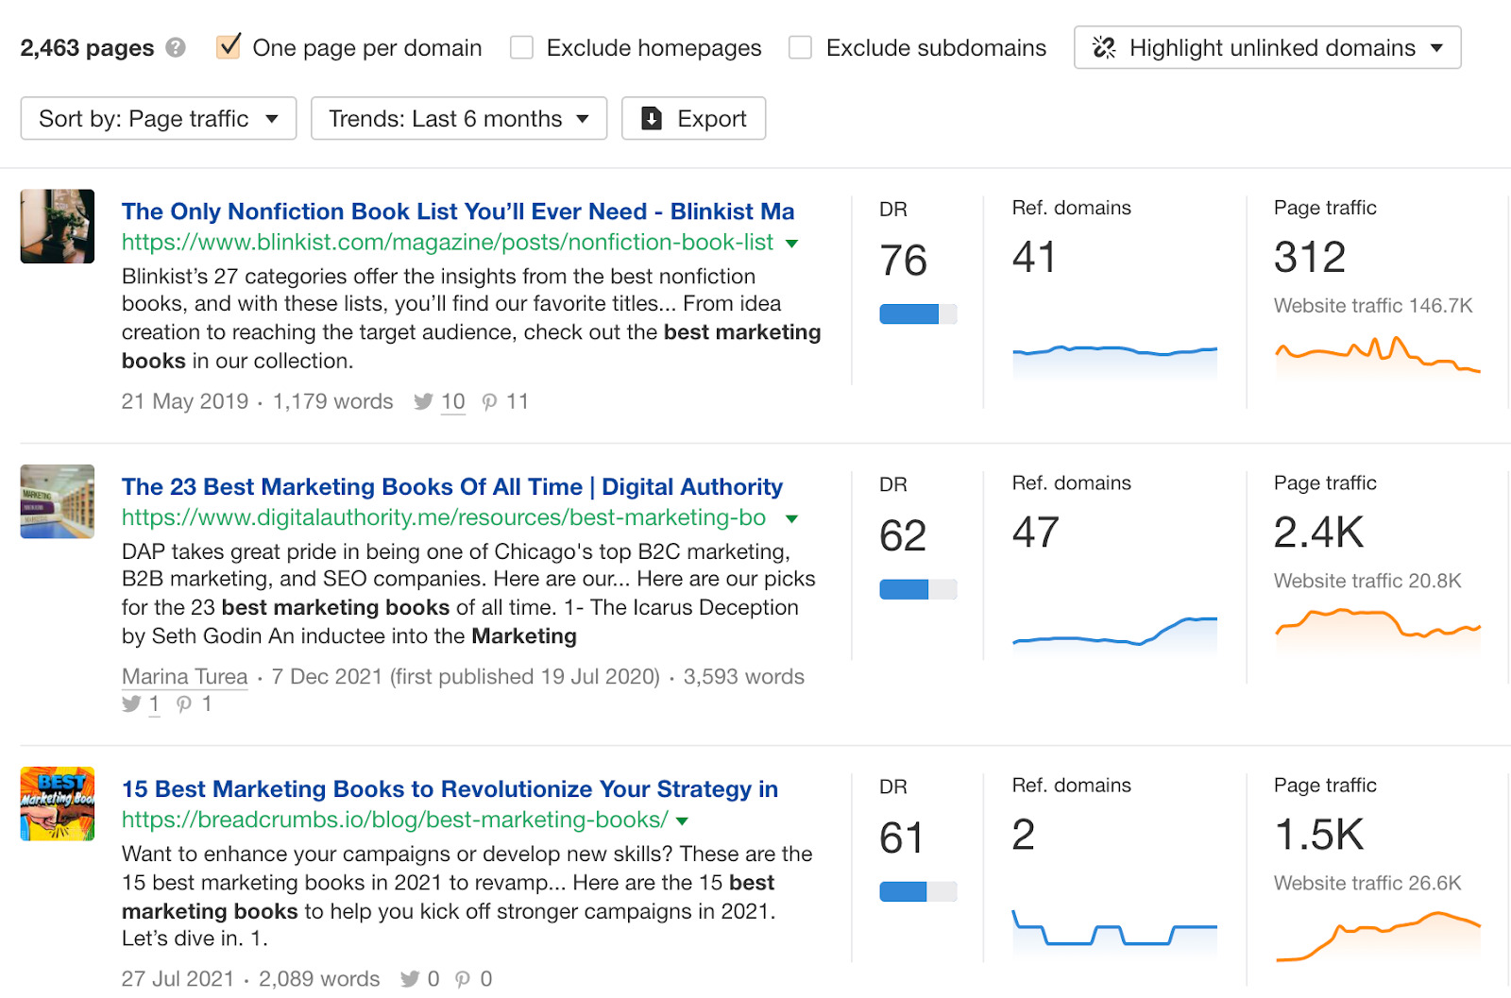1511x998 pixels.
Task: Open the Sort by: Page traffic dropdown
Action: [x=159, y=119]
